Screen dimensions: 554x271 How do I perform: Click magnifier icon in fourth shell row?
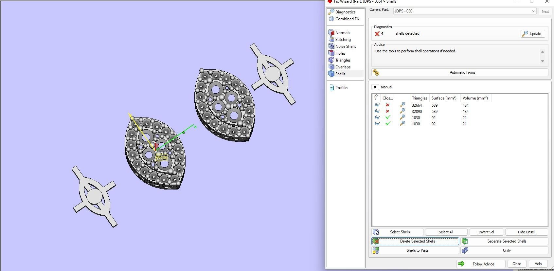coord(402,124)
